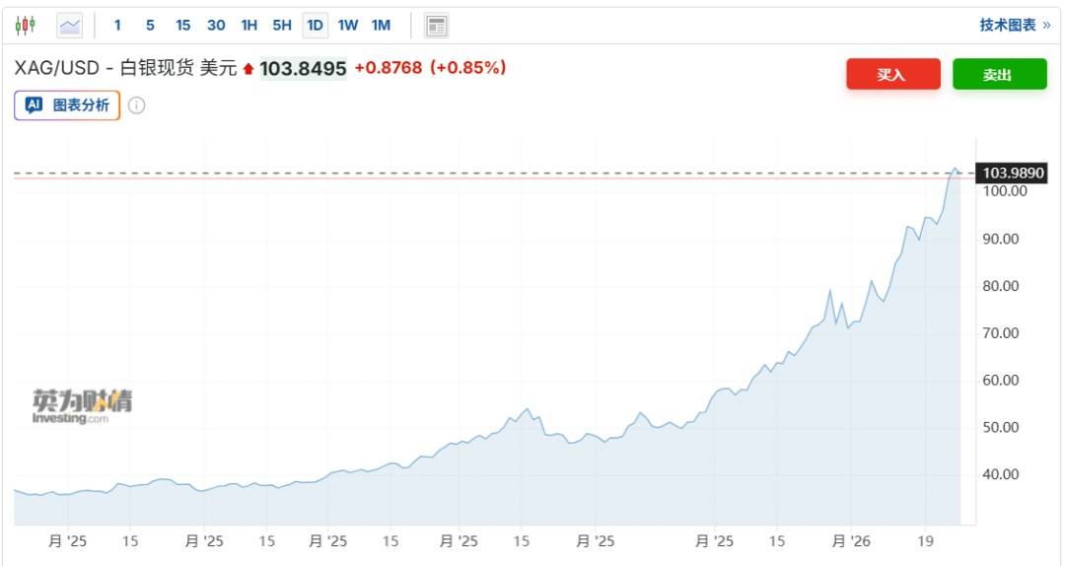
Task: Switch to candlestick chart type
Action: (26, 26)
